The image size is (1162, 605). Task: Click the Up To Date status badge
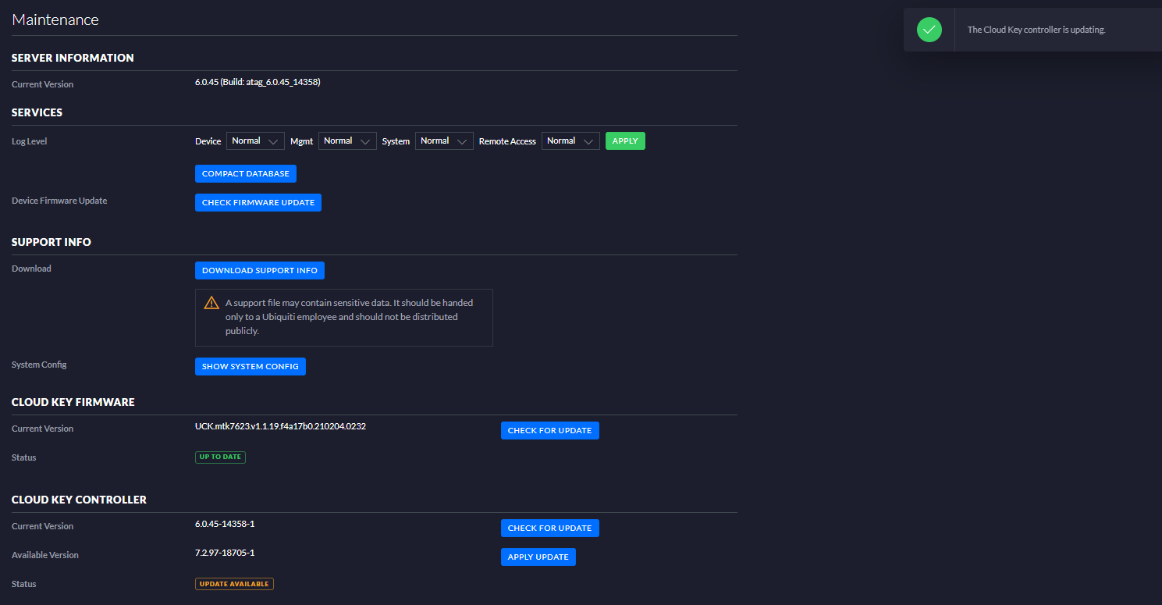pos(220,457)
